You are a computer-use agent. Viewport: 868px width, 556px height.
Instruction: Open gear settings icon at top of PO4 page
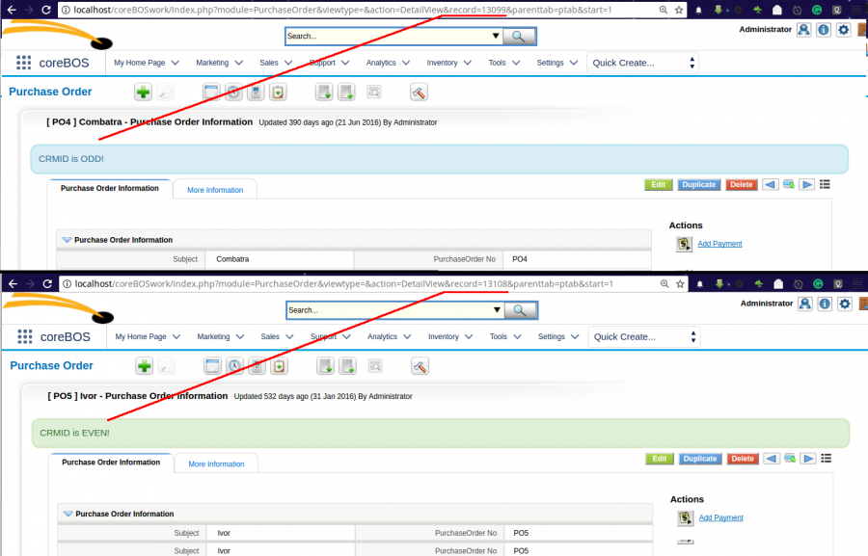tap(843, 30)
